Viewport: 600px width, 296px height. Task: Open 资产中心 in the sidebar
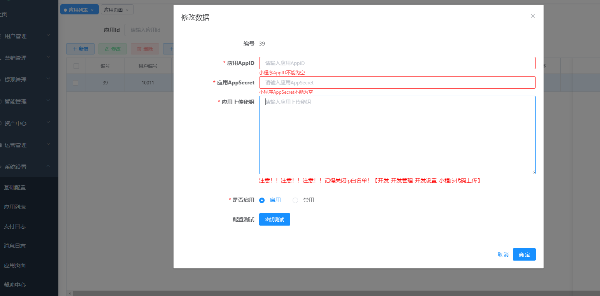29,123
